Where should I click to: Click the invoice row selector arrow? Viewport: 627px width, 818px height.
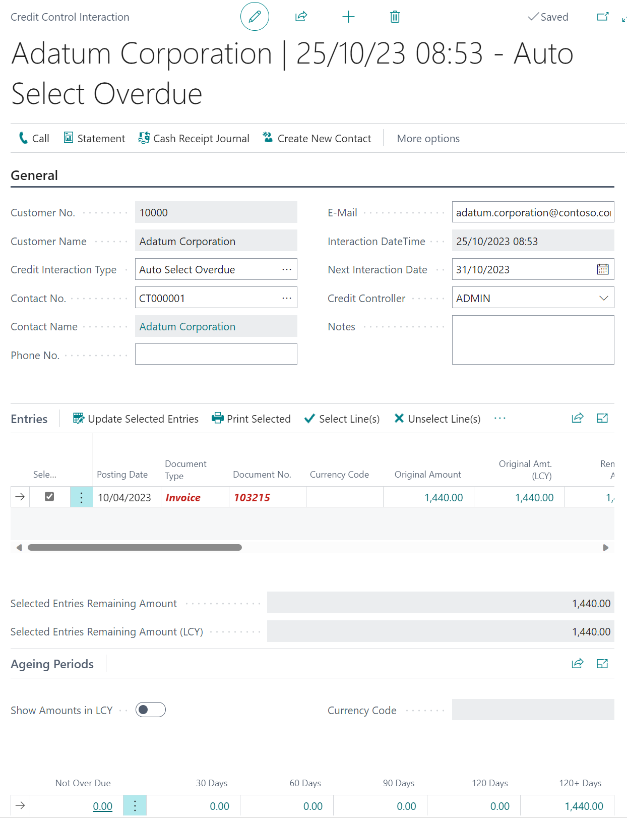(20, 497)
